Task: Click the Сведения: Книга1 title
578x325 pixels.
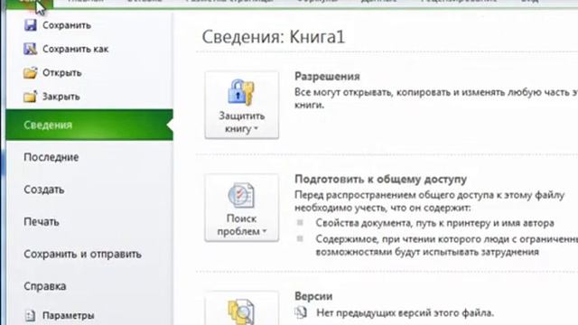Action: [x=273, y=37]
